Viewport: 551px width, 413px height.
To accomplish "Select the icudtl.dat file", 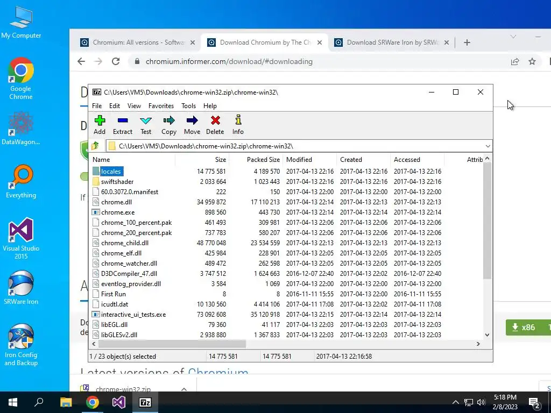I will coord(115,304).
